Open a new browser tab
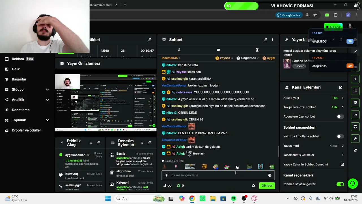This screenshot has height=204, width=362. (x=125, y=5)
